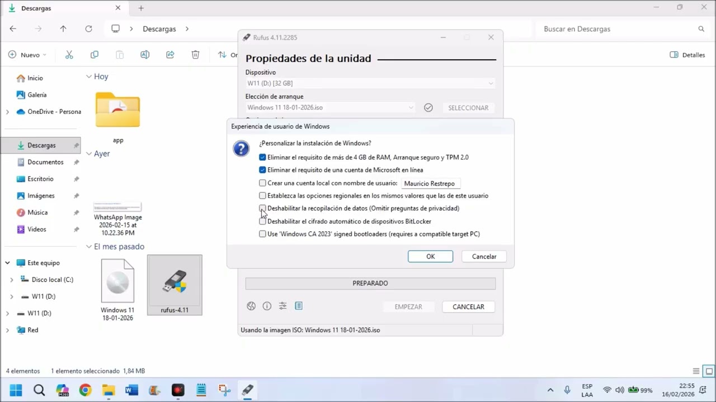
Task: Click Cancelar in Windows user experience dialog
Action: [x=484, y=256]
